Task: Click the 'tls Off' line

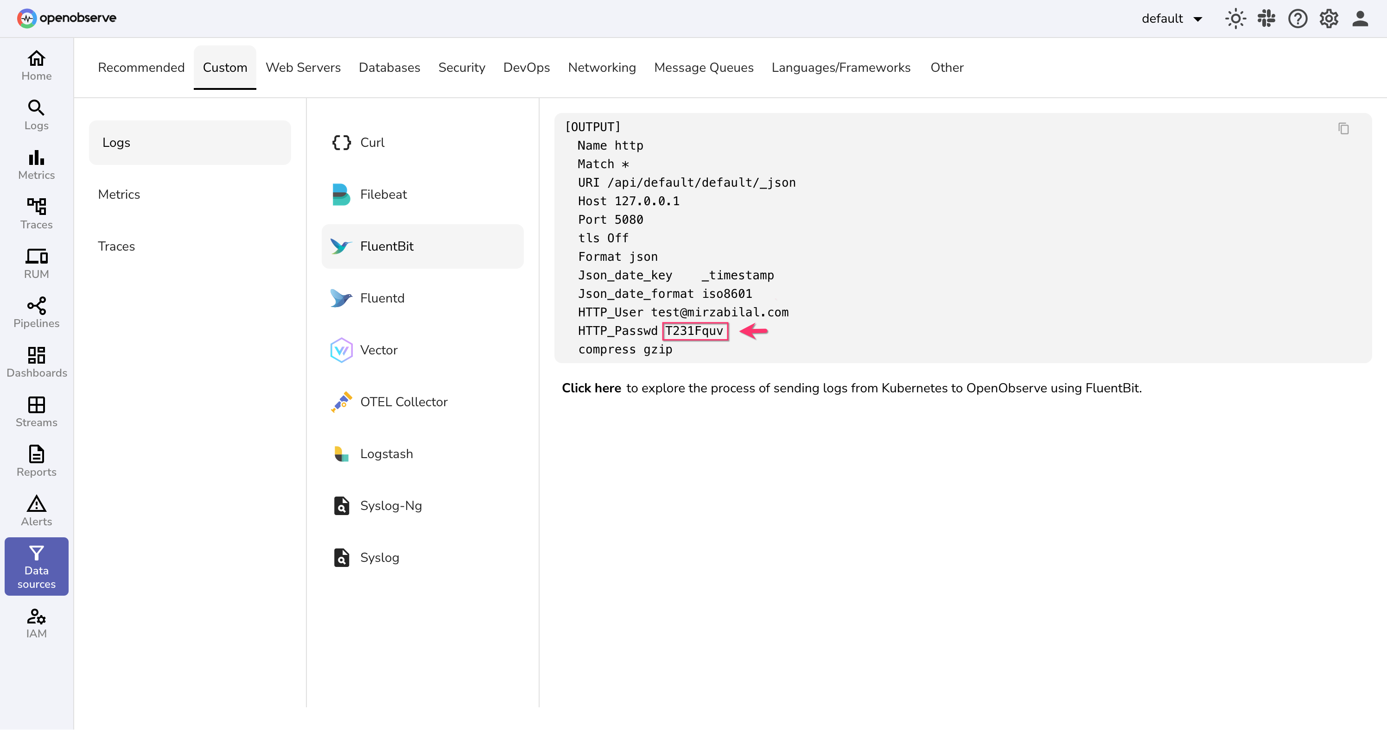Action: [603, 238]
